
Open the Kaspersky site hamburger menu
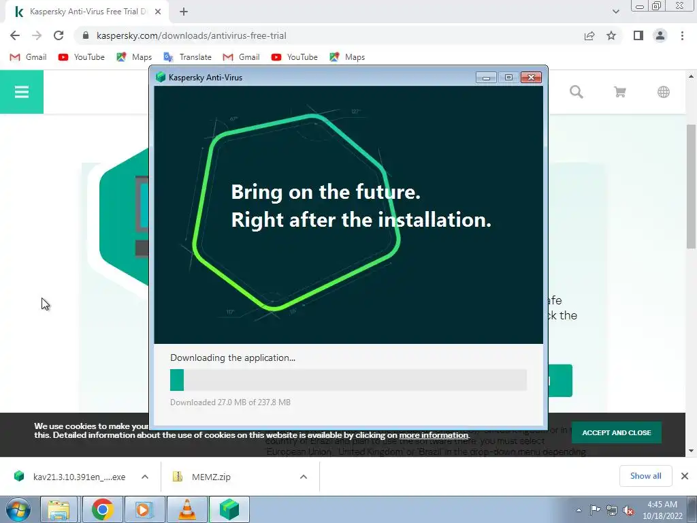click(22, 92)
